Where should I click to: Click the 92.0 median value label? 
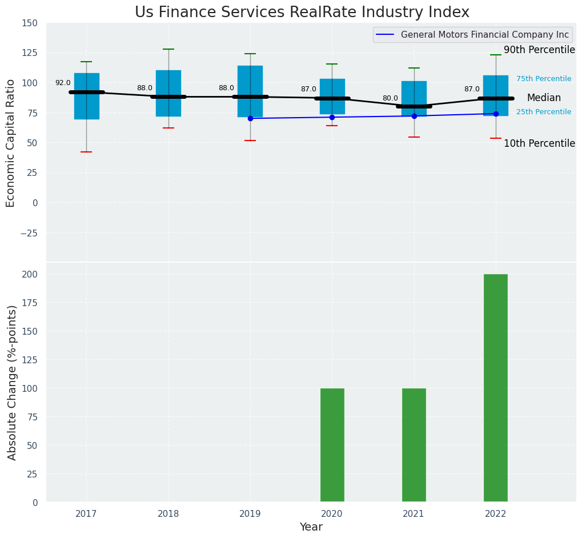(x=63, y=83)
